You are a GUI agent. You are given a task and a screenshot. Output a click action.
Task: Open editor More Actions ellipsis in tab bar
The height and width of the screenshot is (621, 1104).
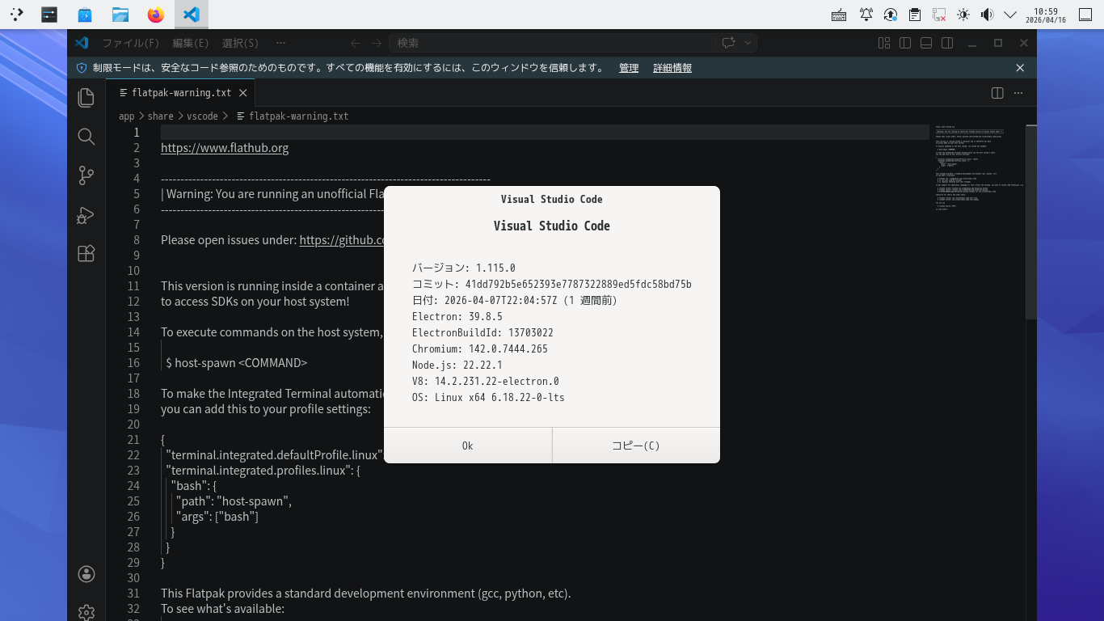click(1018, 93)
